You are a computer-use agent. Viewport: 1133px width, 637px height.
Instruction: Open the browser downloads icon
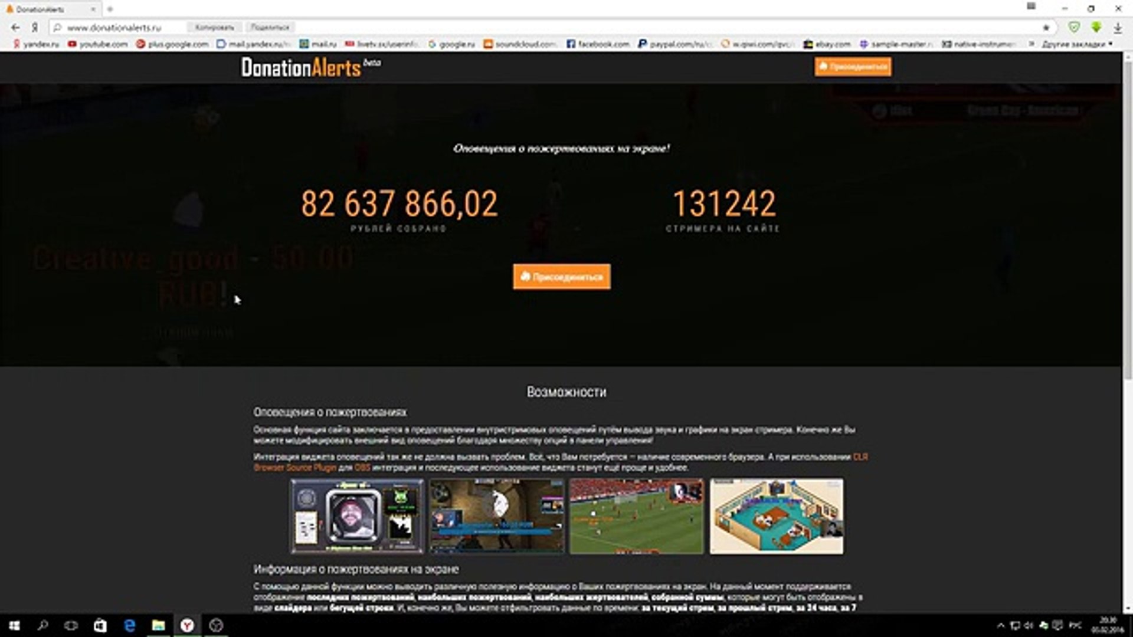pyautogui.click(x=1118, y=28)
